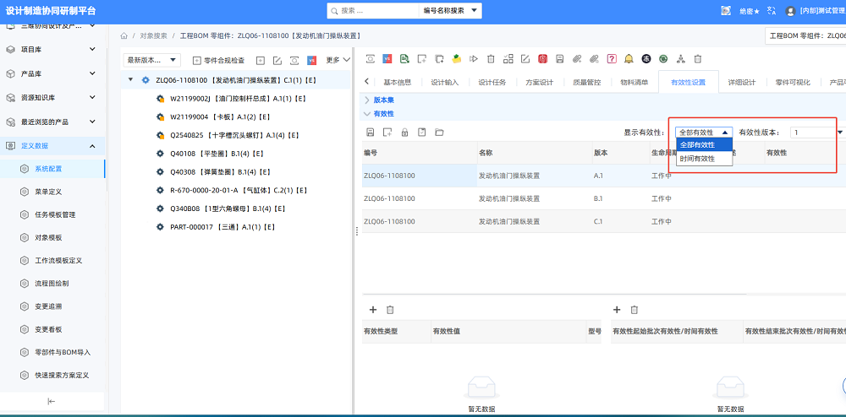Screen dimensions: 846x417
Task: Click the edit pencil icon in right toolbar
Action: [x=525, y=58]
